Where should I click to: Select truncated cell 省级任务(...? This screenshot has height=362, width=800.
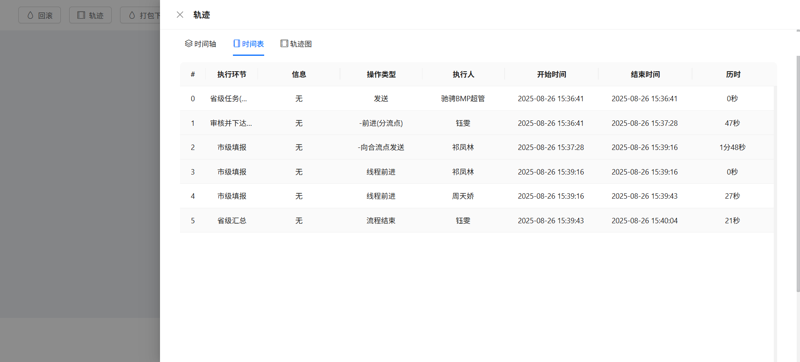[228, 99]
